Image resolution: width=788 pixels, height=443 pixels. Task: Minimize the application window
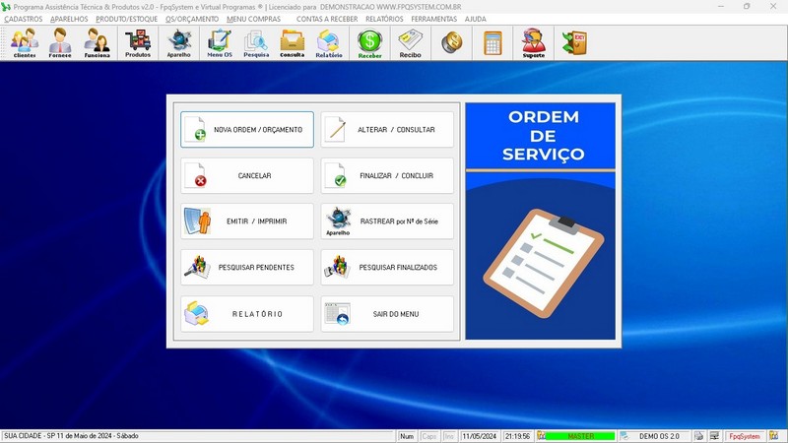(721, 7)
